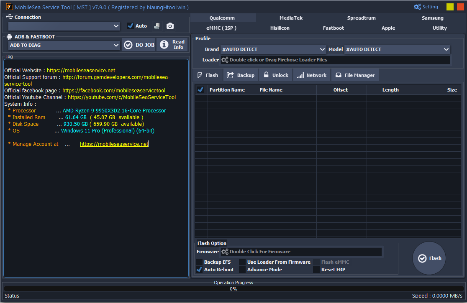
Task: Open the ADB TO DIAG dropdown
Action: [64, 45]
